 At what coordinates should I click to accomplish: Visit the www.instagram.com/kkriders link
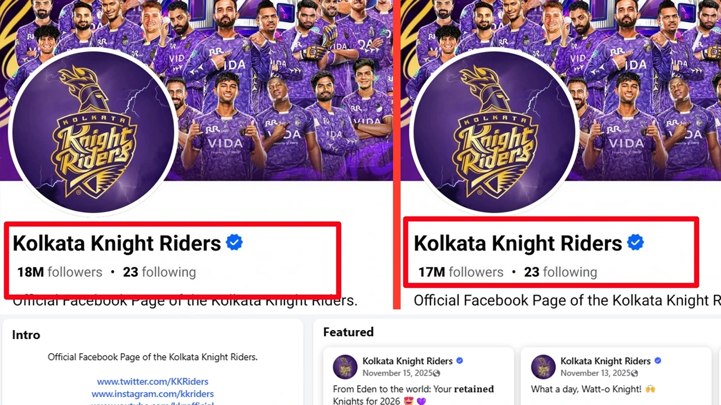click(153, 394)
